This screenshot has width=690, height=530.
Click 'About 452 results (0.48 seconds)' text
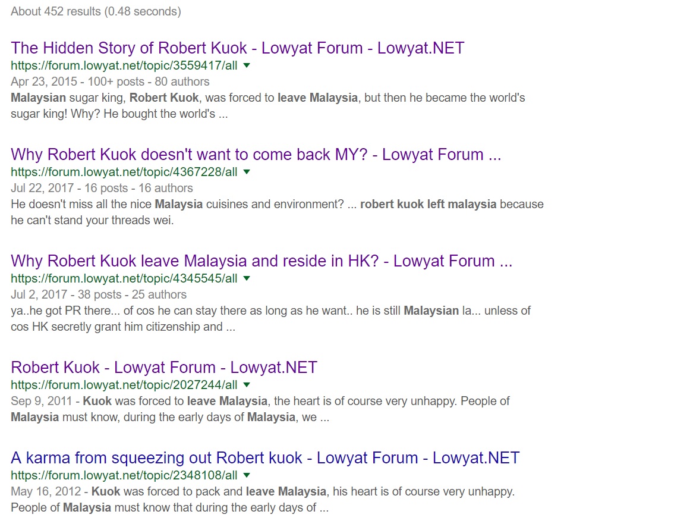point(96,11)
